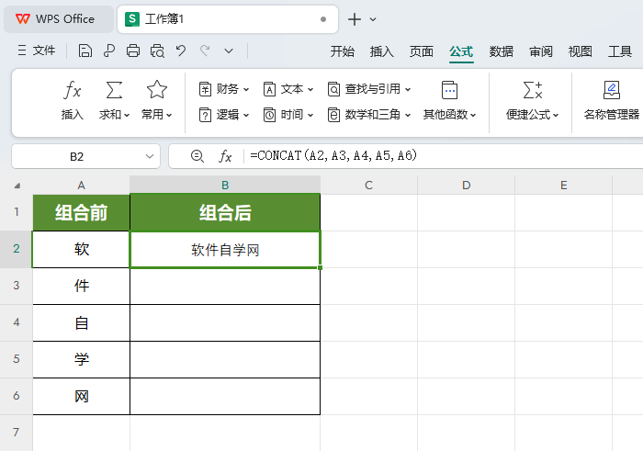Click the redo arrow icon
Screen dimensions: 643x451
(x=205, y=51)
